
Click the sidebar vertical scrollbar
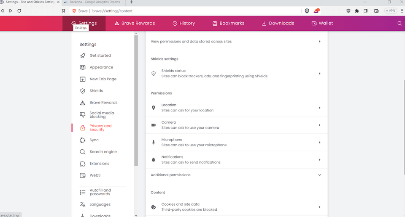click(x=136, y=101)
